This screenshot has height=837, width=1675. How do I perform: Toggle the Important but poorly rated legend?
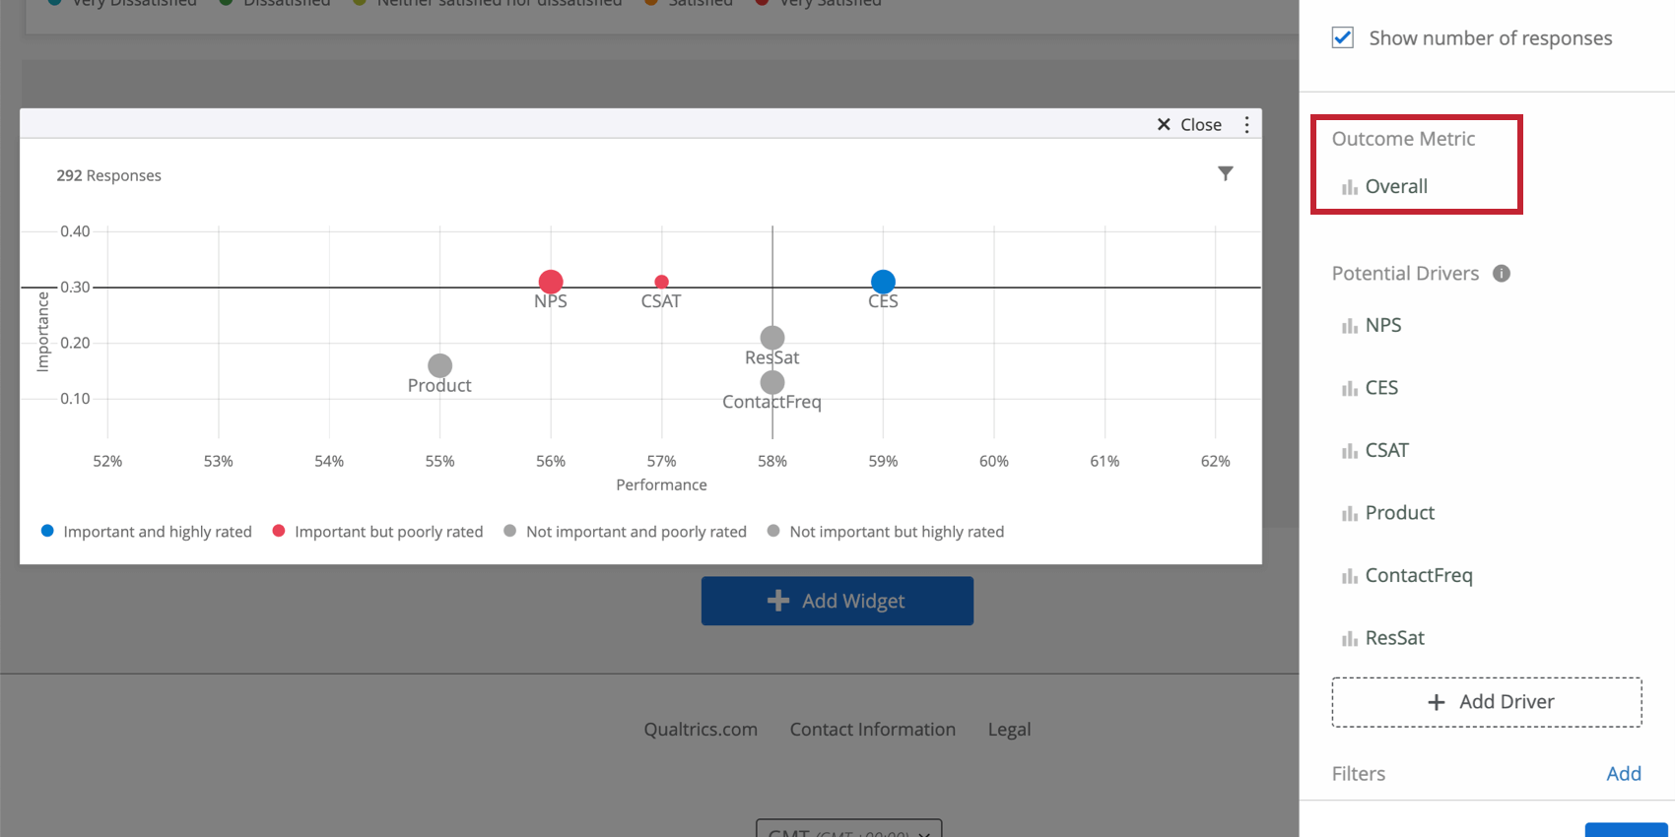click(377, 532)
